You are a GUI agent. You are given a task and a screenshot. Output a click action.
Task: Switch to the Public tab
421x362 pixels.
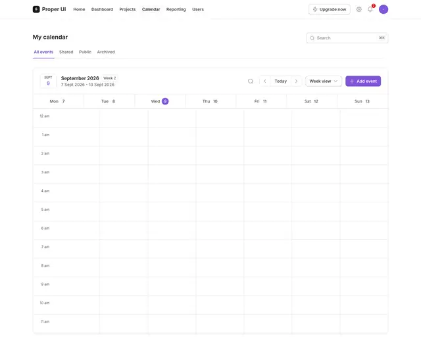click(85, 52)
